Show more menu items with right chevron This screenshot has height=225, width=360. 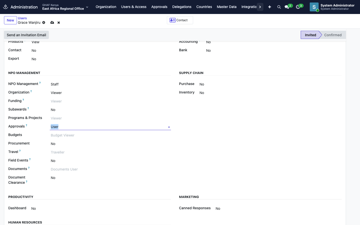click(x=260, y=7)
